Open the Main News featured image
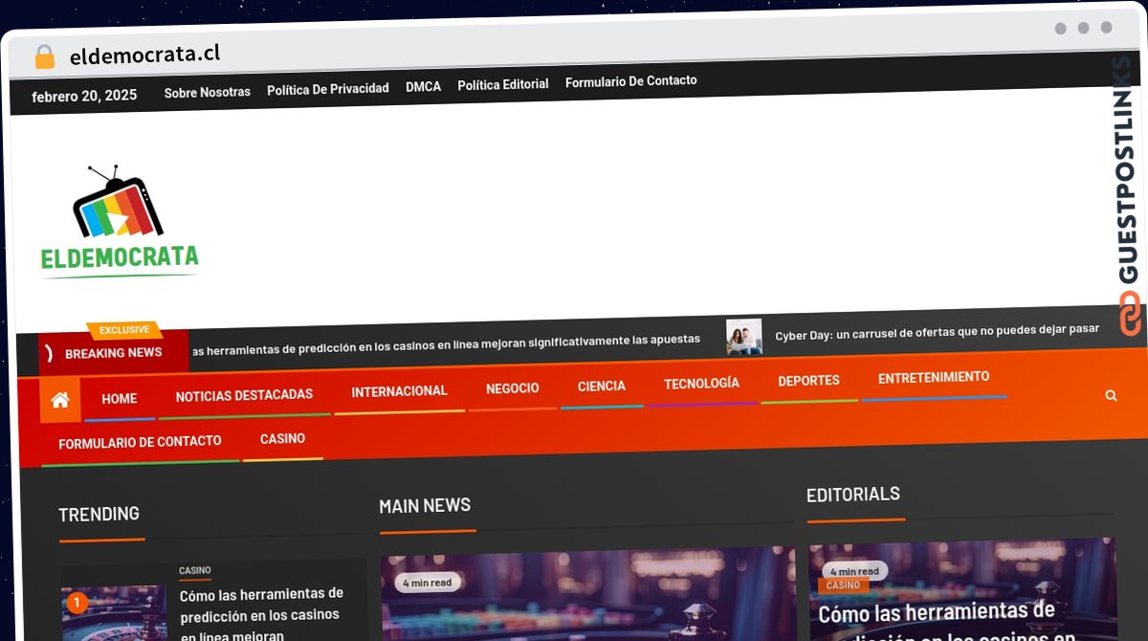The height and width of the screenshot is (641, 1148). [587, 593]
